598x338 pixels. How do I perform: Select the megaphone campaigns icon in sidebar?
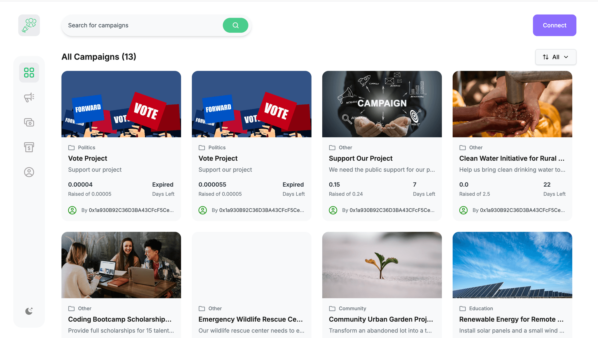tap(29, 97)
